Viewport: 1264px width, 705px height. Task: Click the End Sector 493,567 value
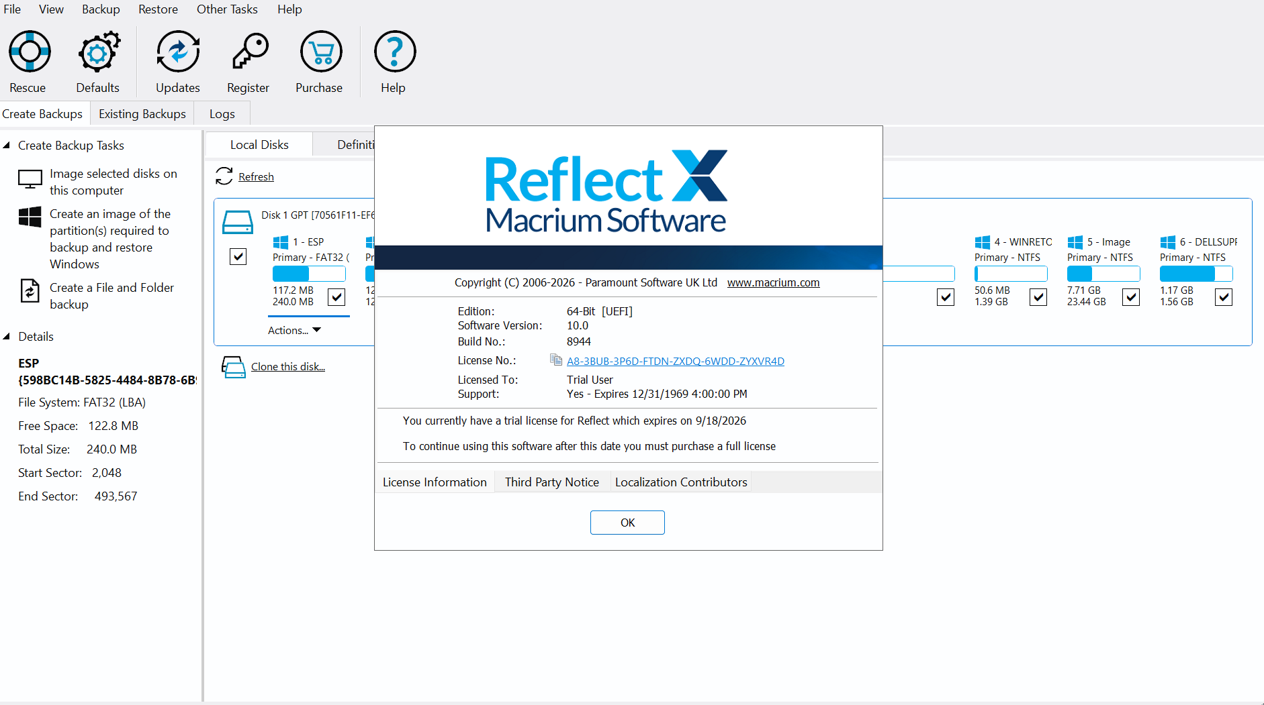point(116,496)
